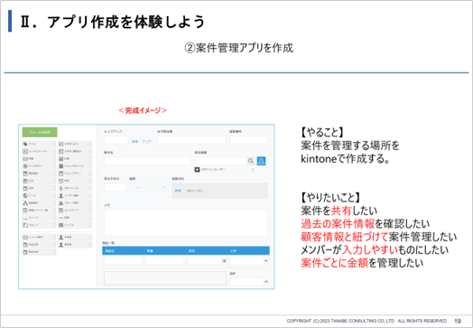Screen dimensions: 473x328
Task: Select the リンク field icon
Action: [25, 195]
